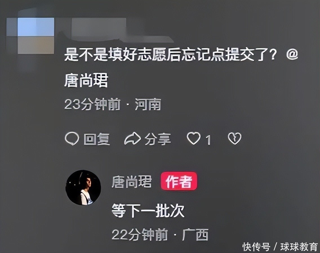
Task: Click the @唐尚珺 mention in the comment
Action: [86, 80]
